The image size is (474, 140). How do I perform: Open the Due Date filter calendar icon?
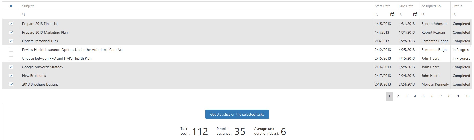[x=415, y=15]
